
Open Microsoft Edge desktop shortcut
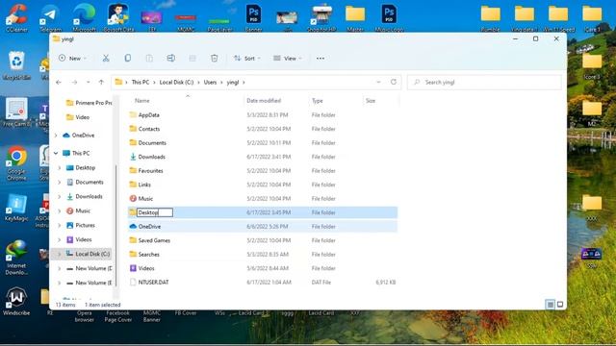84,17
